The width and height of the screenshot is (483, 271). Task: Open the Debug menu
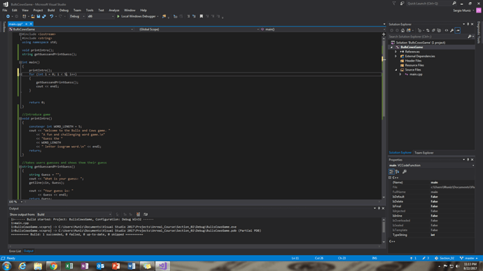pyautogui.click(x=64, y=10)
